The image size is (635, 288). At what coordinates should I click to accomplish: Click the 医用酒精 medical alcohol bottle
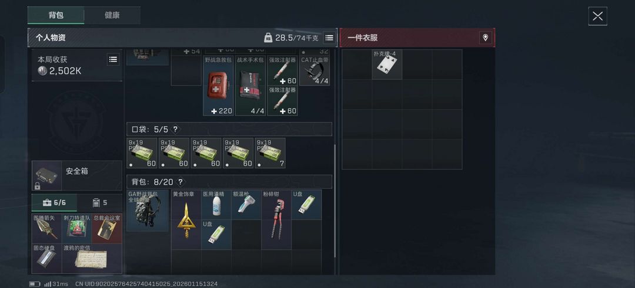coord(216,204)
